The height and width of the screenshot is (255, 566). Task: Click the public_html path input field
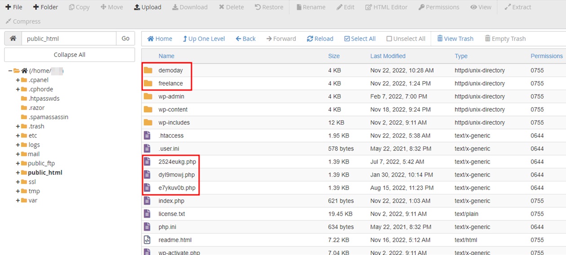(69, 39)
